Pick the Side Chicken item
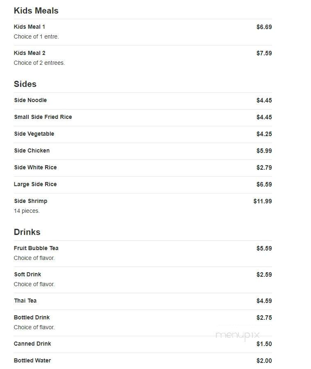This screenshot has height=369, width=311. [x=143, y=151]
